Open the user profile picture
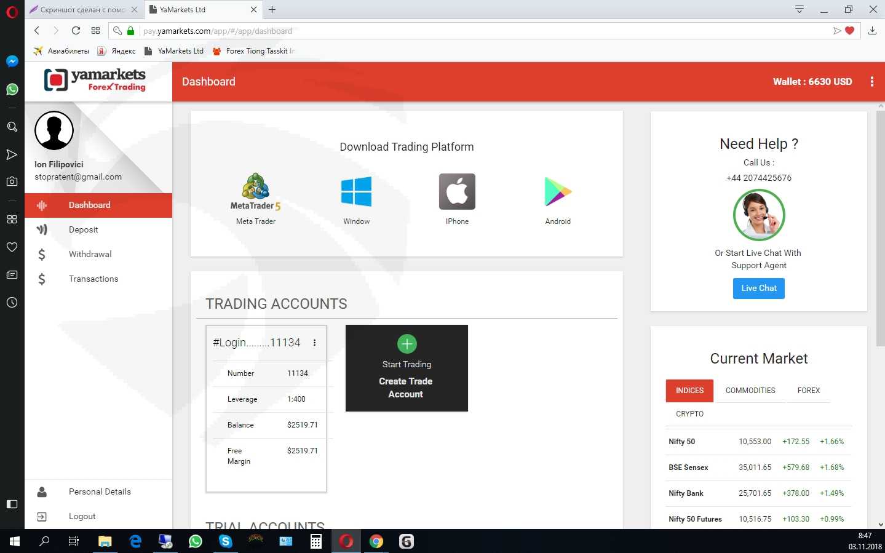The height and width of the screenshot is (553, 885). click(54, 130)
